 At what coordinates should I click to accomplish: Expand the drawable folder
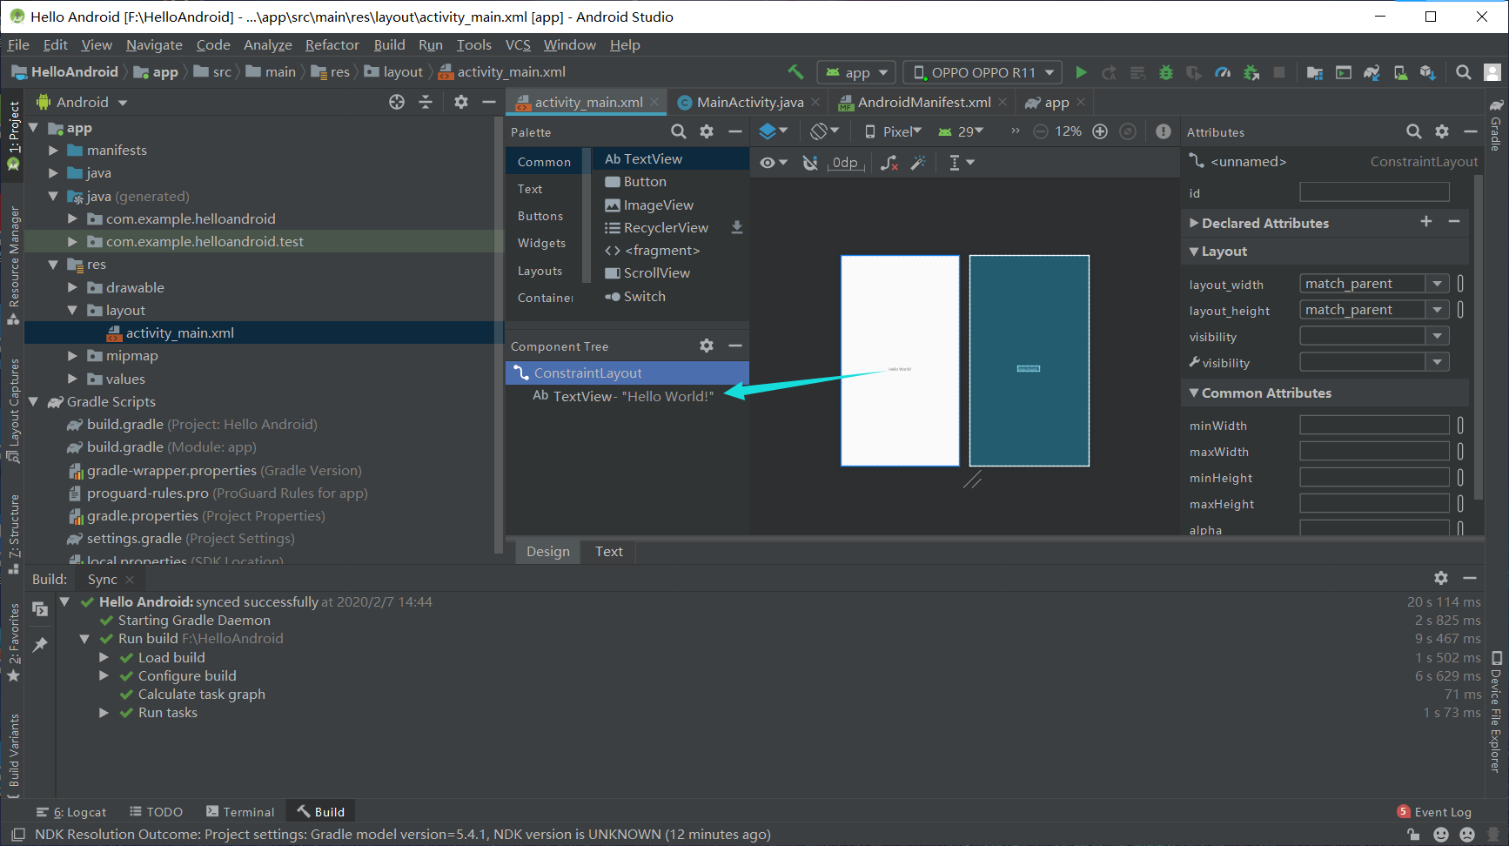pos(73,287)
